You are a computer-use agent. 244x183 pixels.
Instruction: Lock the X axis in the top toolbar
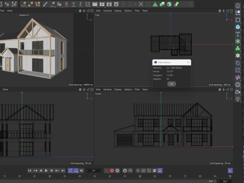[x=67, y=4]
